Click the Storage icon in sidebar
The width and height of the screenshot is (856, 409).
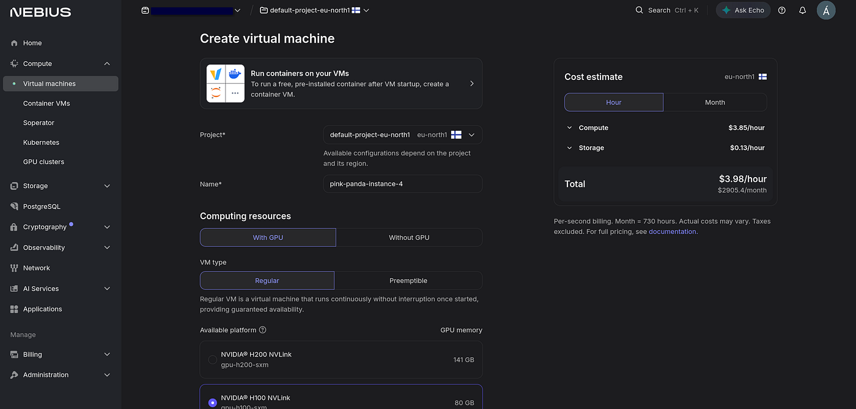[x=14, y=186]
